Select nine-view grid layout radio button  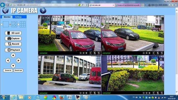coord(19,24)
